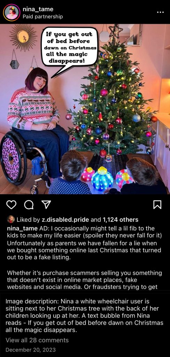Open comments via speech bubble icon
This screenshot has width=170, height=357.
(x=29, y=205)
